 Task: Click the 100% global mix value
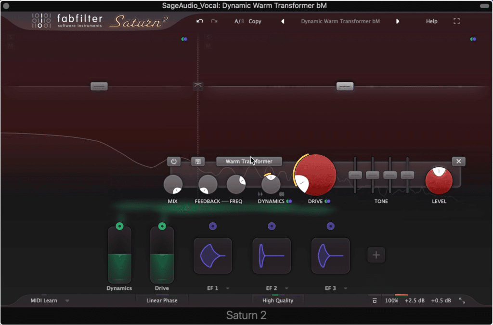391,301
